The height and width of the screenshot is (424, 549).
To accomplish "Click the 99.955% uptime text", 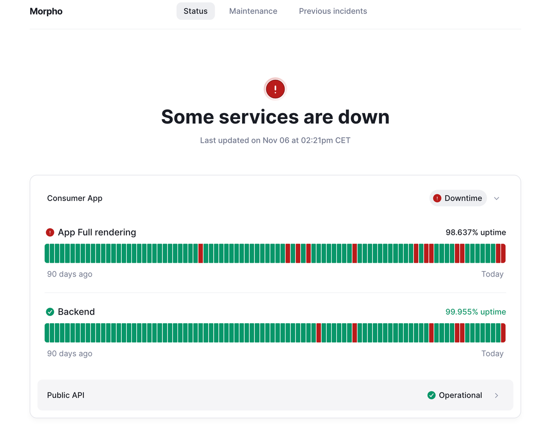I will click(476, 312).
